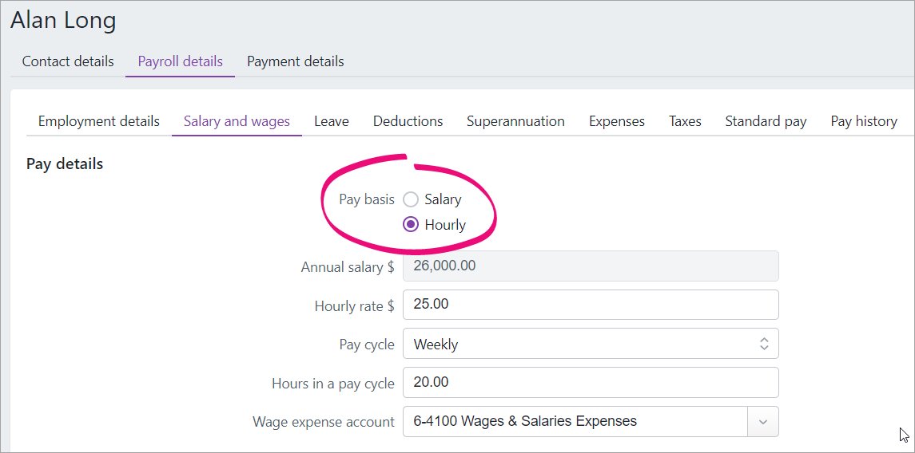Select the Hourly pay basis option
The image size is (915, 453).
(411, 225)
